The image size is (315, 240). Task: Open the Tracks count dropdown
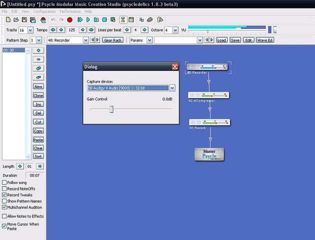click(x=30, y=30)
